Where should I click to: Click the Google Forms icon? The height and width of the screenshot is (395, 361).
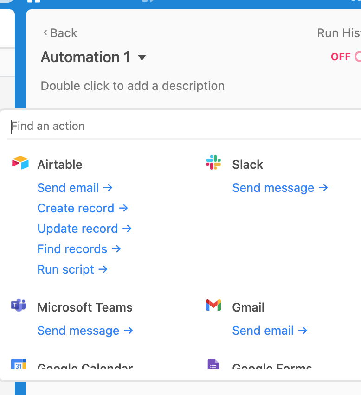[213, 364]
